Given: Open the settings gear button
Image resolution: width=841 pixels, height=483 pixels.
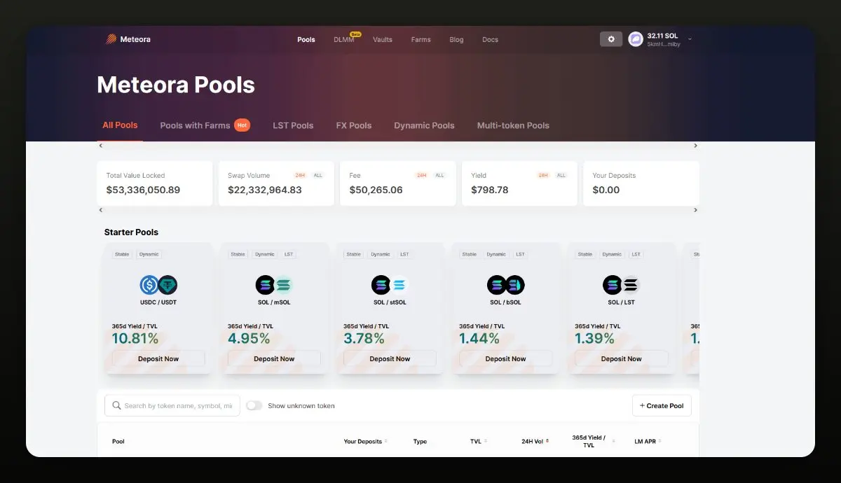Looking at the screenshot, I should pyautogui.click(x=611, y=39).
